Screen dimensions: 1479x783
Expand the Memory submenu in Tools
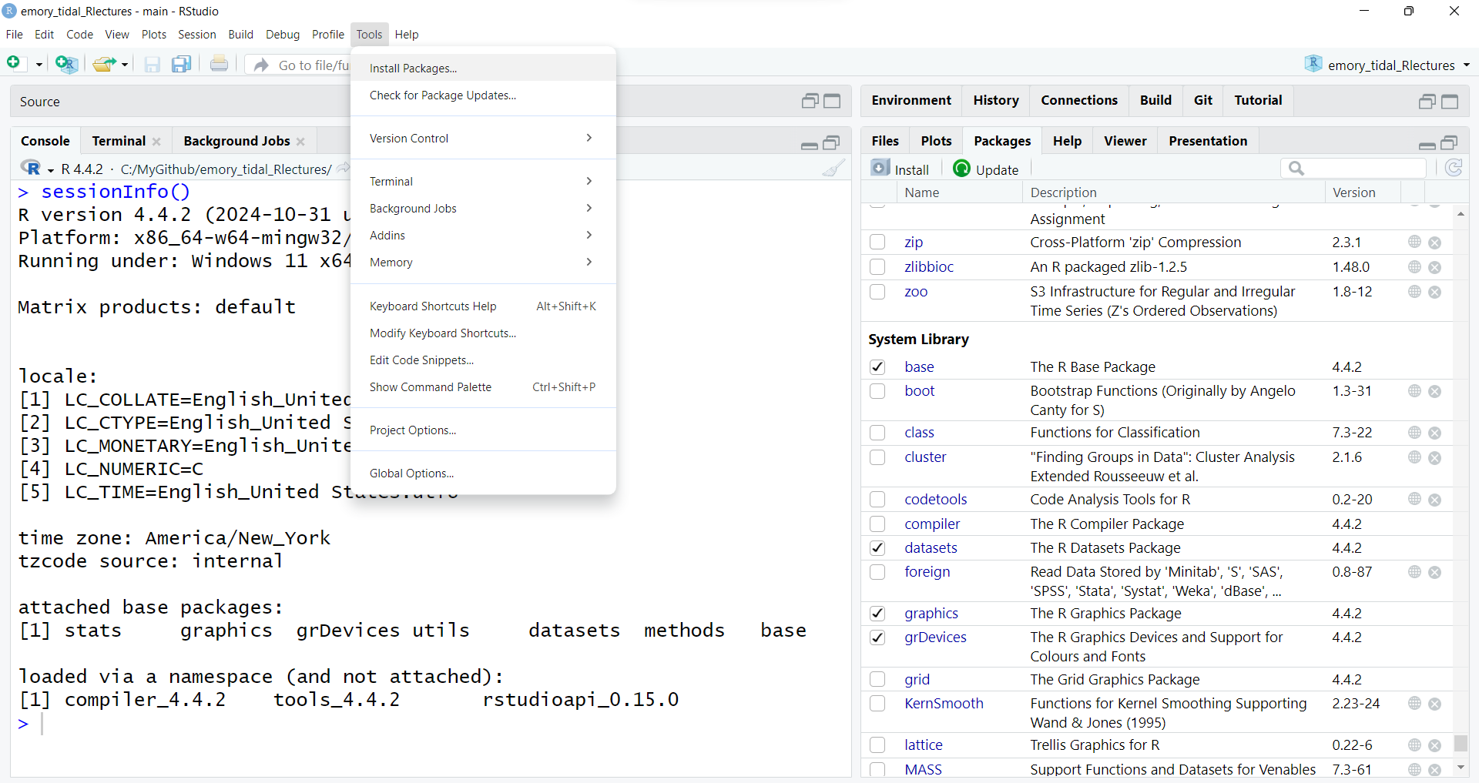pyautogui.click(x=482, y=263)
